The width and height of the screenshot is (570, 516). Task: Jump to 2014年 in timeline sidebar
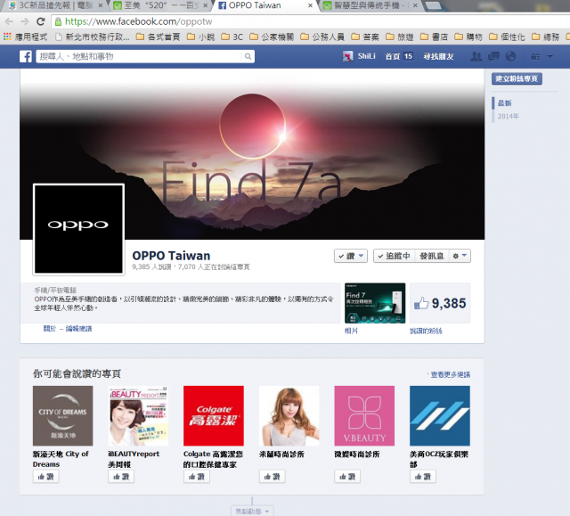click(x=509, y=117)
